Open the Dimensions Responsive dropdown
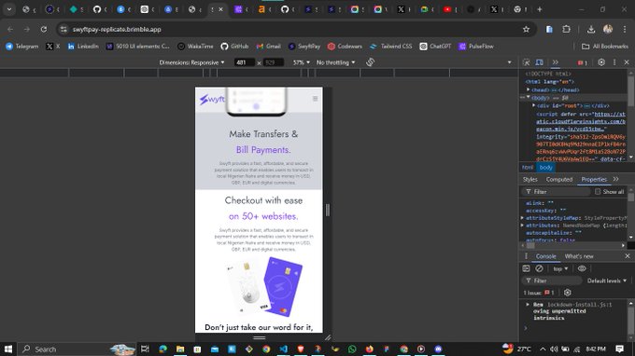 [x=191, y=62]
